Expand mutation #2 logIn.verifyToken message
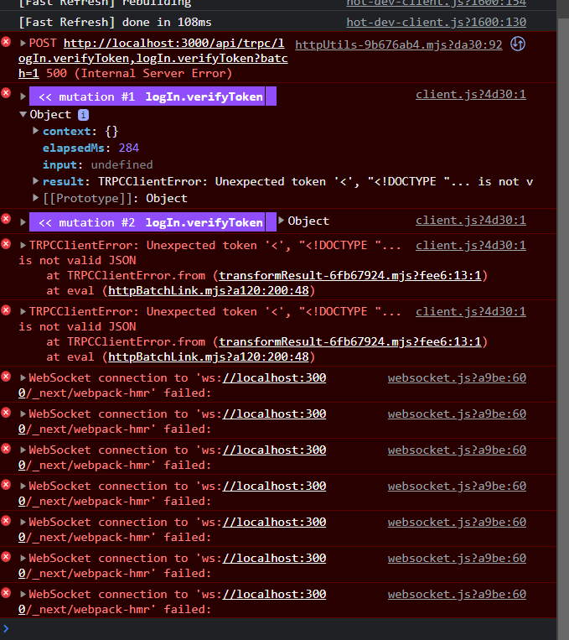Screen dimensions: 569x640 [23, 222]
